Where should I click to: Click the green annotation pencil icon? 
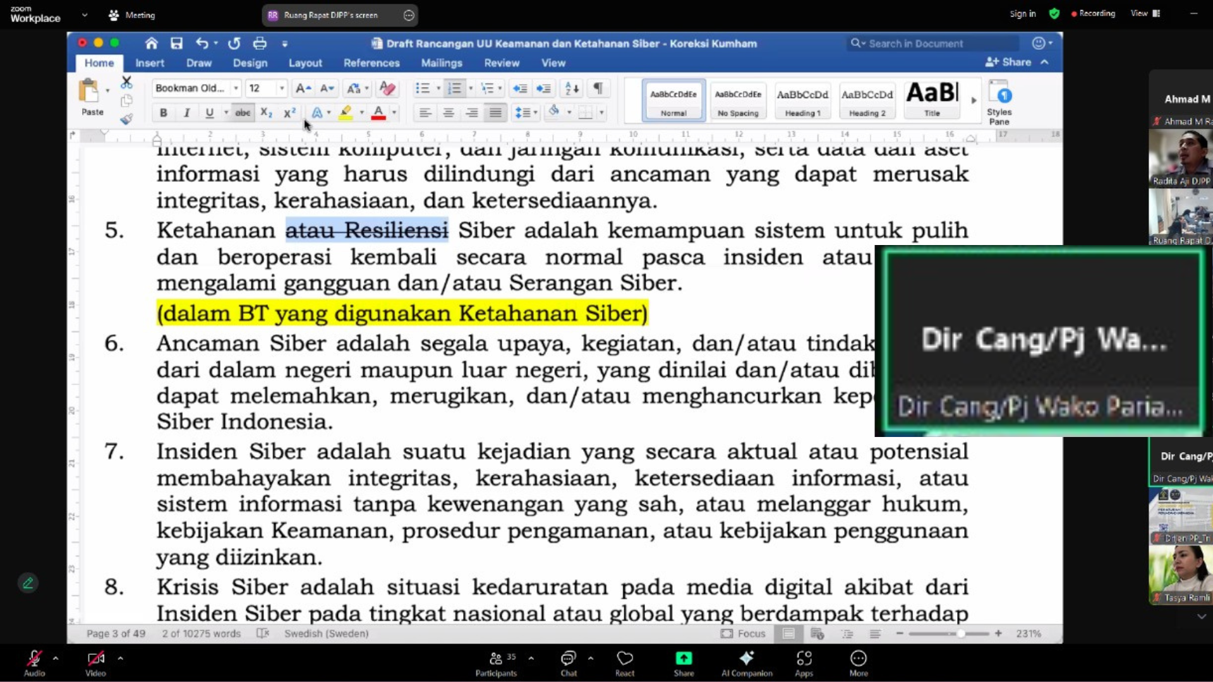[x=28, y=583]
